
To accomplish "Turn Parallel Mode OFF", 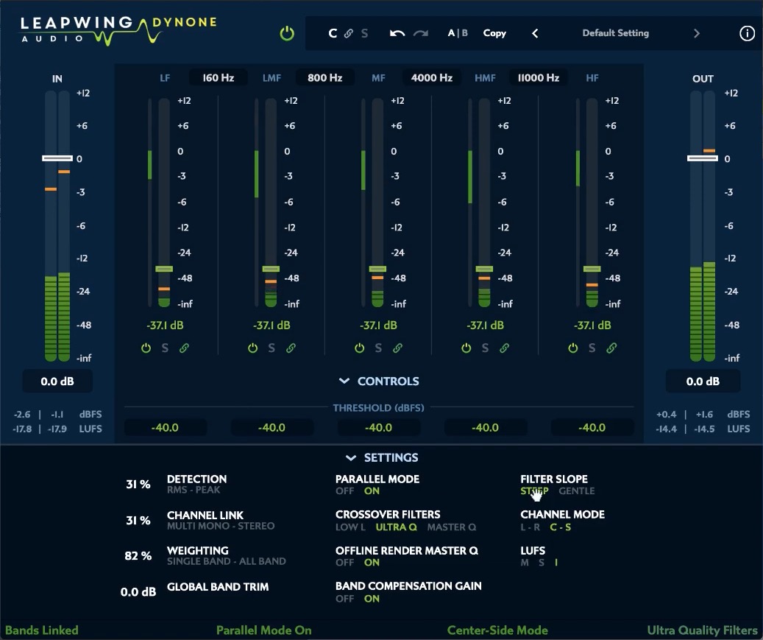I will [x=344, y=491].
